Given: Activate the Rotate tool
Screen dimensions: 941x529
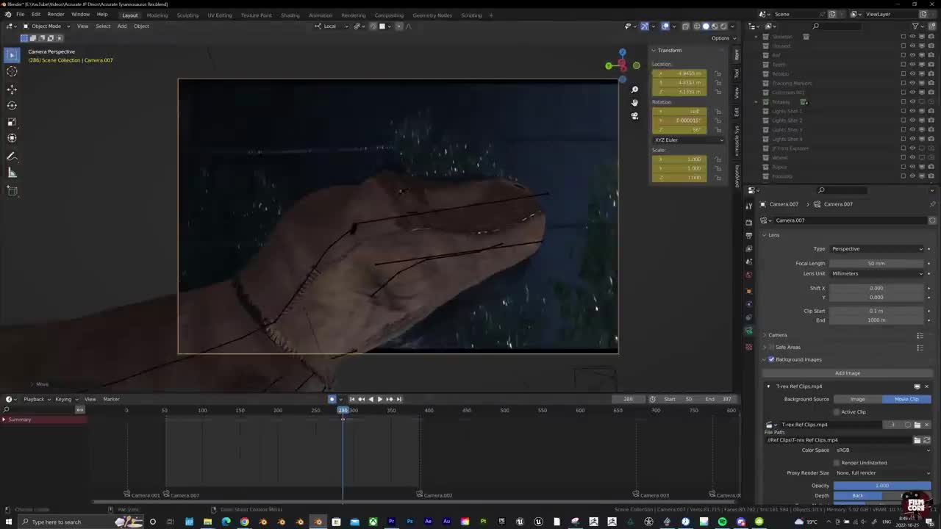Looking at the screenshot, I should click(12, 105).
